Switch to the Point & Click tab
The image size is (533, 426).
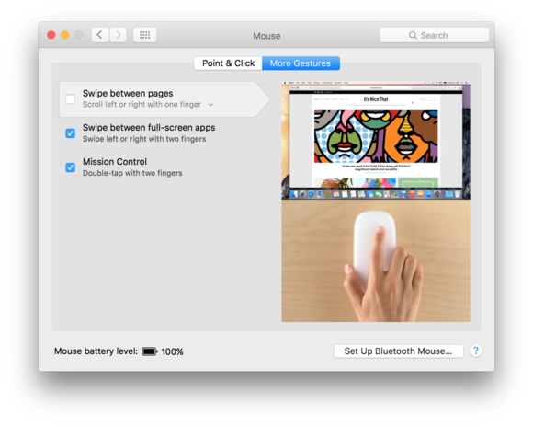coord(228,63)
